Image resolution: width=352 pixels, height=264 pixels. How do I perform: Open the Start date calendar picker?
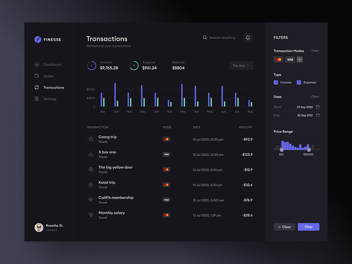pos(317,107)
